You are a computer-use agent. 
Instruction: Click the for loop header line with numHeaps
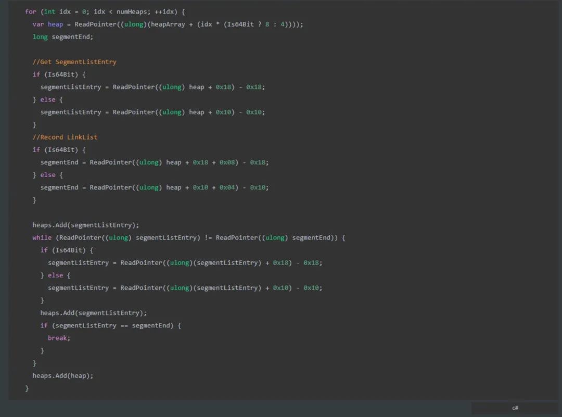tap(105, 12)
